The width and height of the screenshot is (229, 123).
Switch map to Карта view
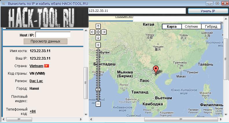pos(172,26)
